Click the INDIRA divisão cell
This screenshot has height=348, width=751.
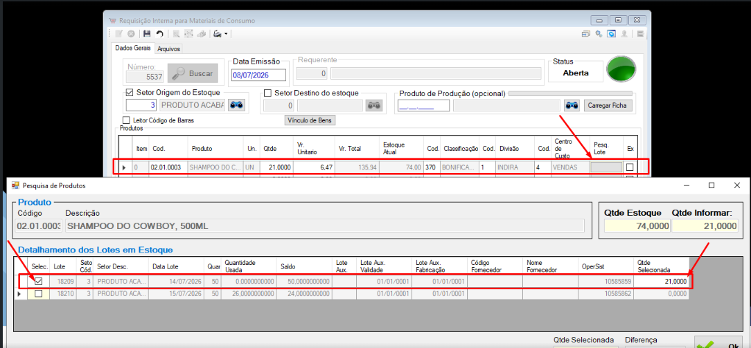(x=515, y=167)
